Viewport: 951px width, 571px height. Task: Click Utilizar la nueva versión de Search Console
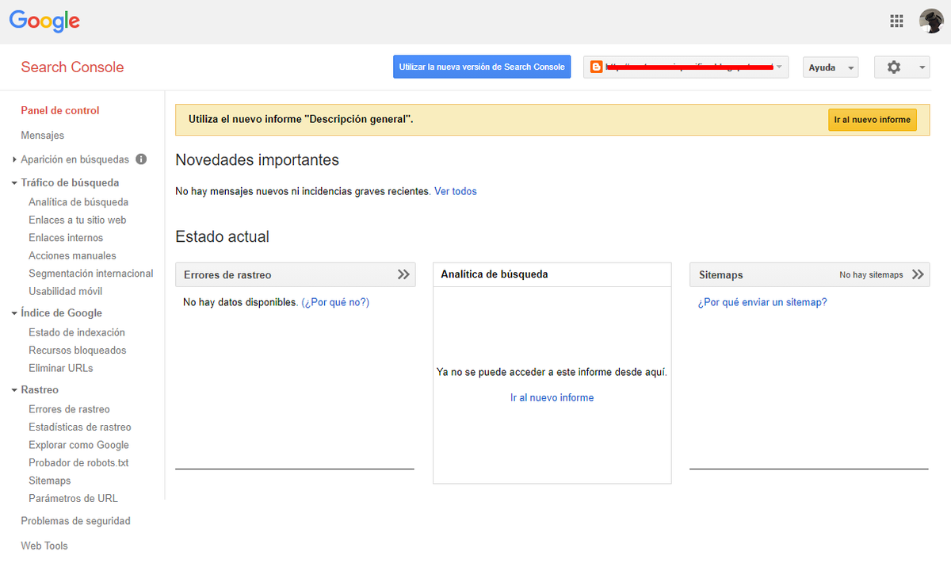[x=482, y=67]
